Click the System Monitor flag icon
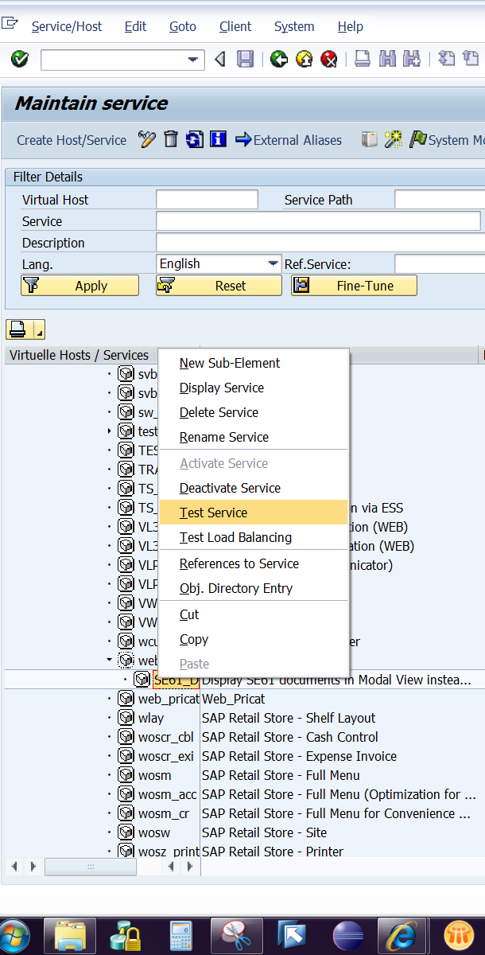The image size is (485, 955). click(x=419, y=139)
